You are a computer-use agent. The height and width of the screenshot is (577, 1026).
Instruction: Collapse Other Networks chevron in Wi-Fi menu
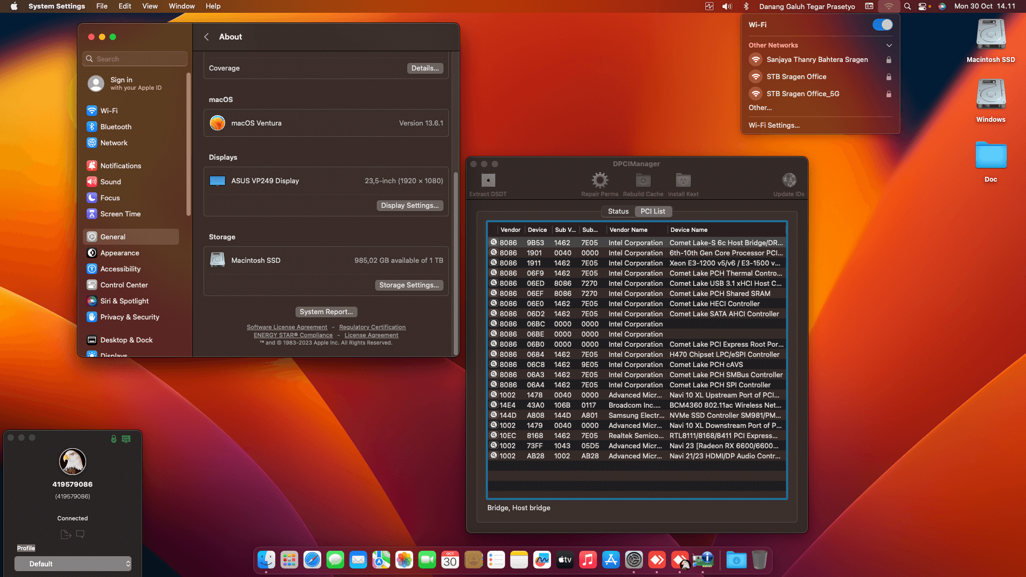tap(889, 45)
